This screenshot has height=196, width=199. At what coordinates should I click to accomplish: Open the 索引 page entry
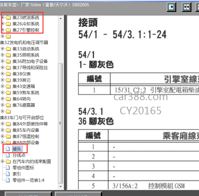16,174
